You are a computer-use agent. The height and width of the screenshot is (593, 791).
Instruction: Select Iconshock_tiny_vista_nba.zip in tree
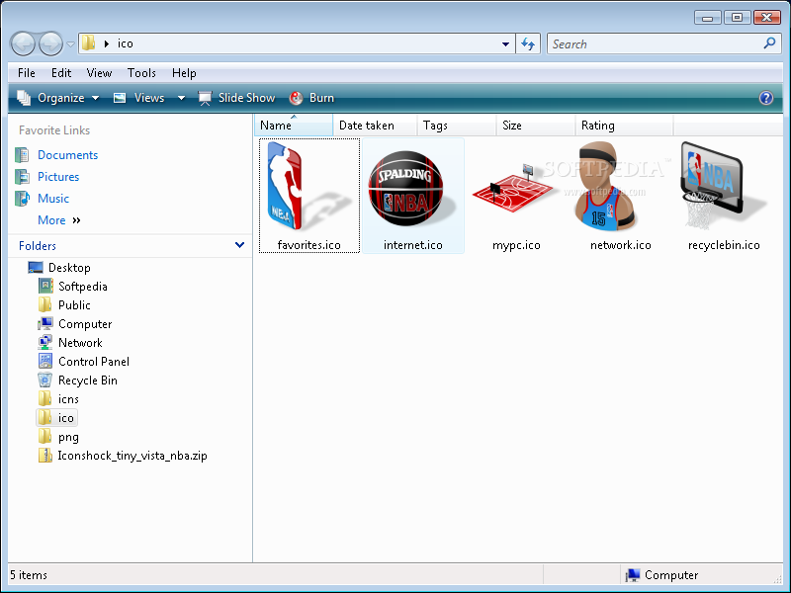[132, 456]
